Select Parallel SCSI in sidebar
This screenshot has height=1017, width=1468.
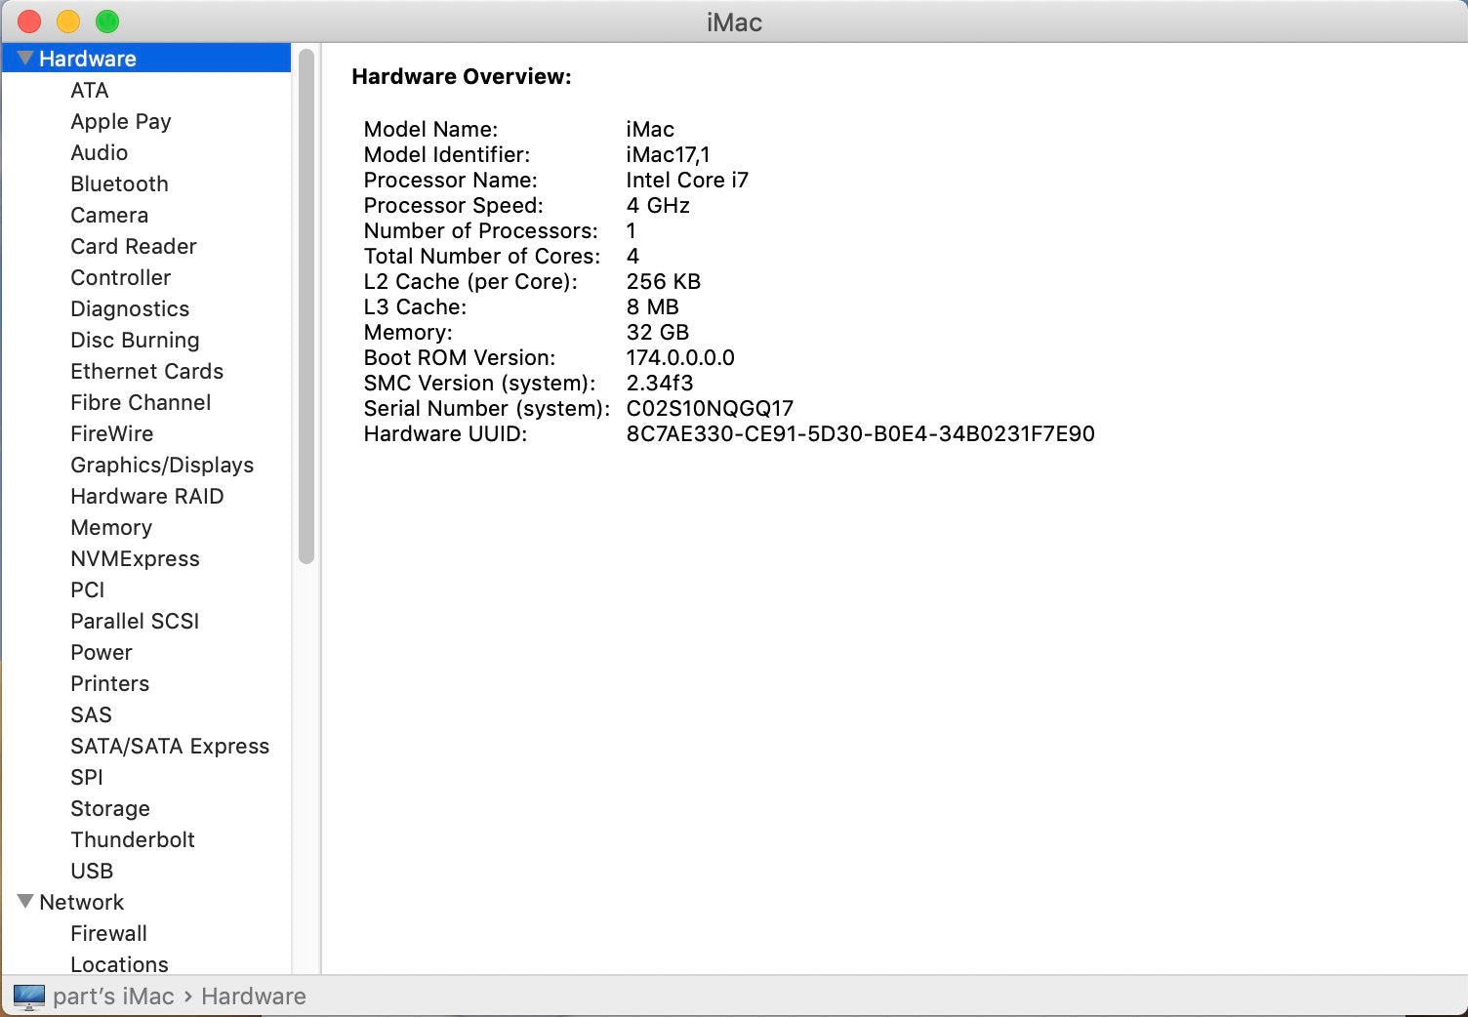click(x=135, y=621)
